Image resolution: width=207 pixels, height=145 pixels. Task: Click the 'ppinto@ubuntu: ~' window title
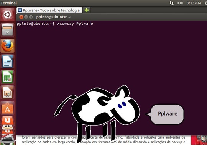[x=53, y=17]
